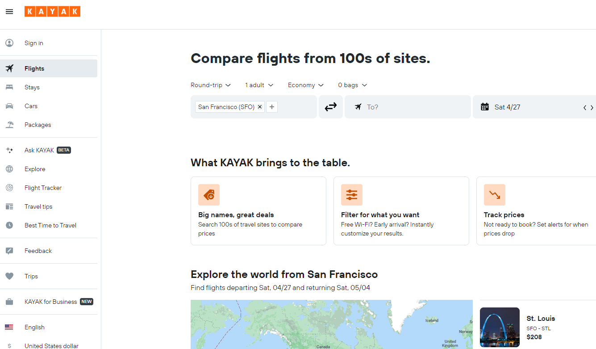Expand the 1 adult travelers dropdown

tap(259, 85)
